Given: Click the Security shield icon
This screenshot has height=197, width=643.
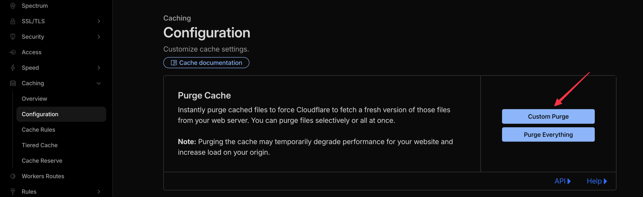Looking at the screenshot, I should [13, 37].
